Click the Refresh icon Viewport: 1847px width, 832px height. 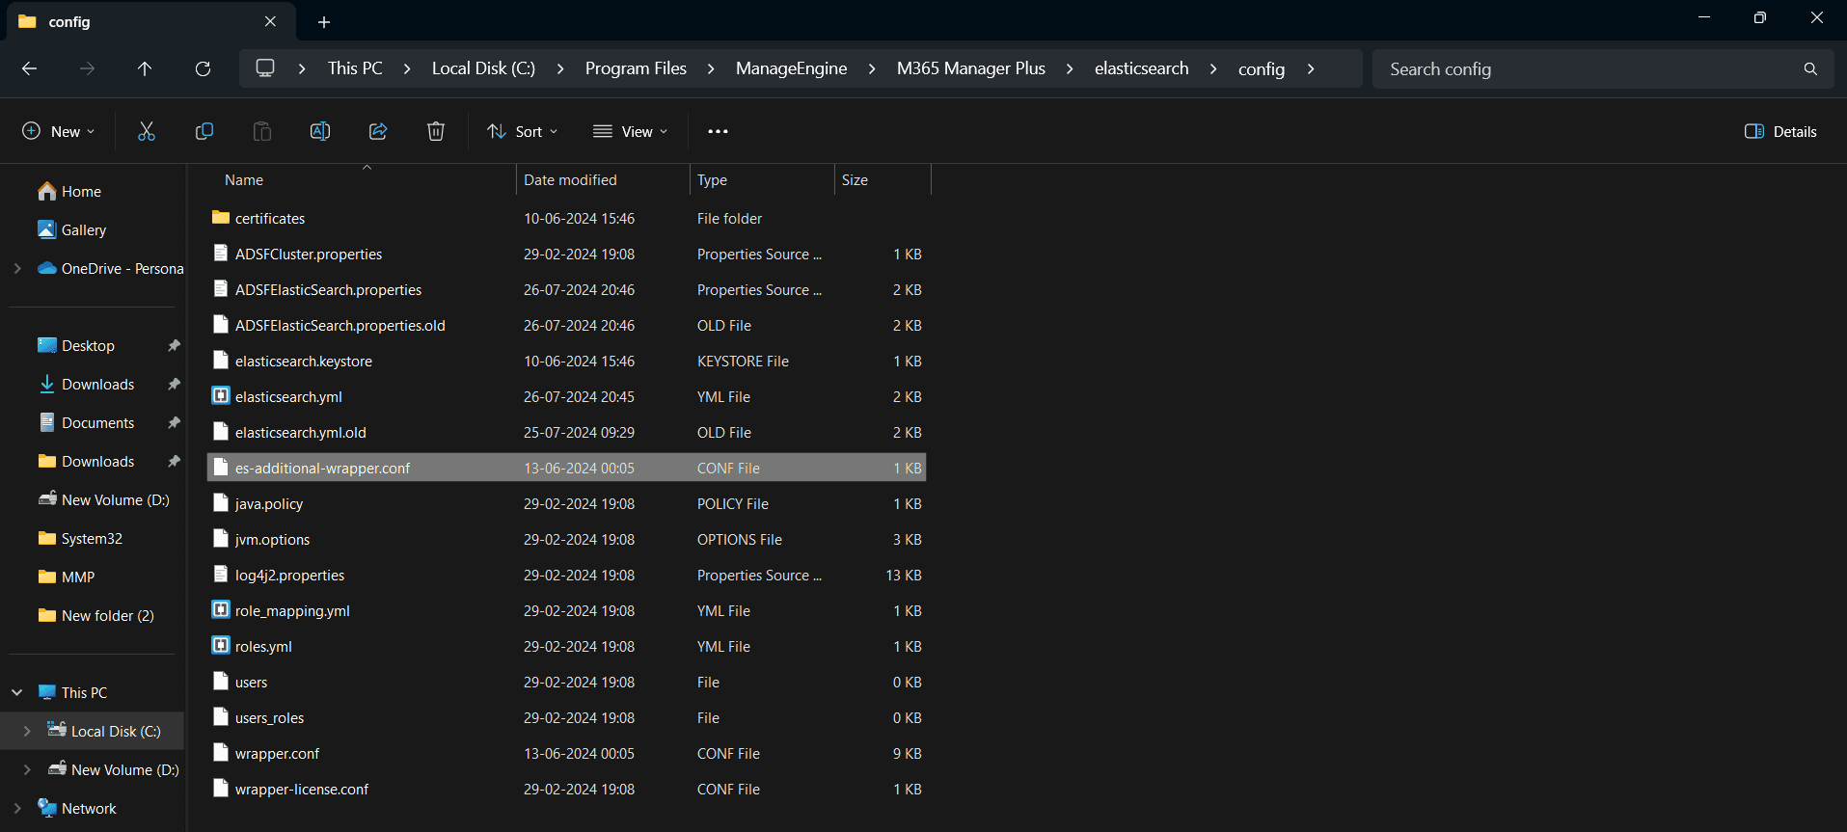[x=203, y=68]
